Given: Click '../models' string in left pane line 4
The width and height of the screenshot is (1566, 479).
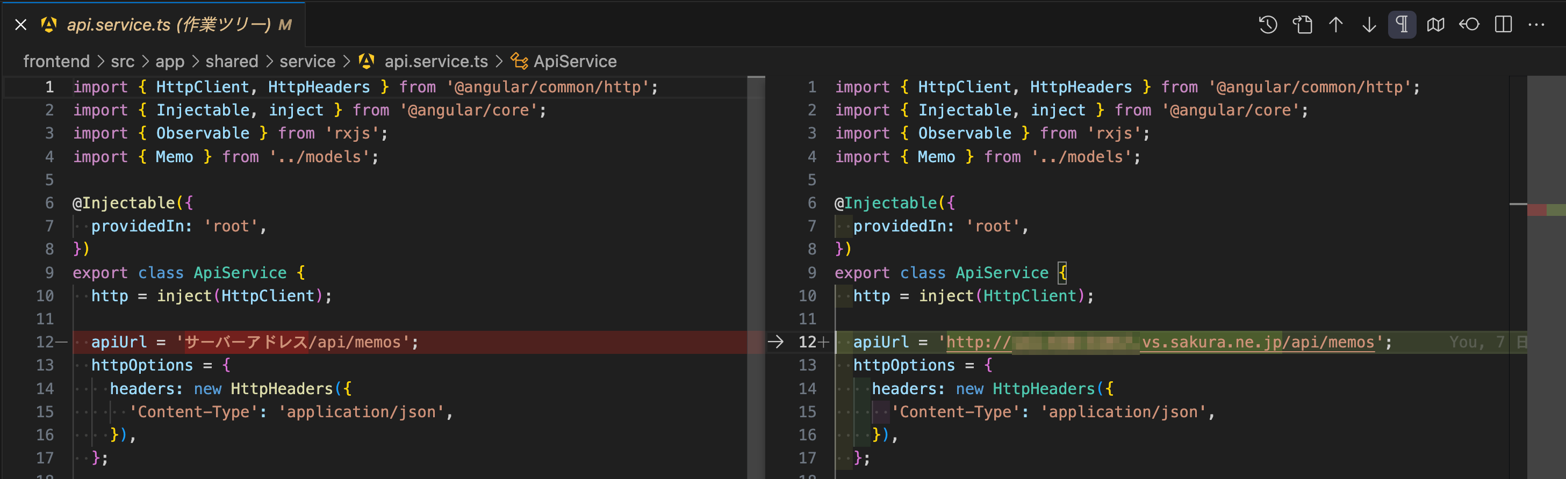Looking at the screenshot, I should 320,157.
